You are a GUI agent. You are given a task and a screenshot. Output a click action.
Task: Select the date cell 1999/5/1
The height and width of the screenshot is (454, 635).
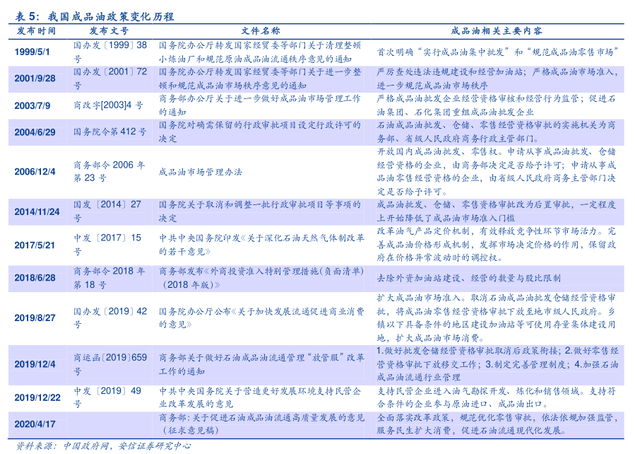coord(33,52)
